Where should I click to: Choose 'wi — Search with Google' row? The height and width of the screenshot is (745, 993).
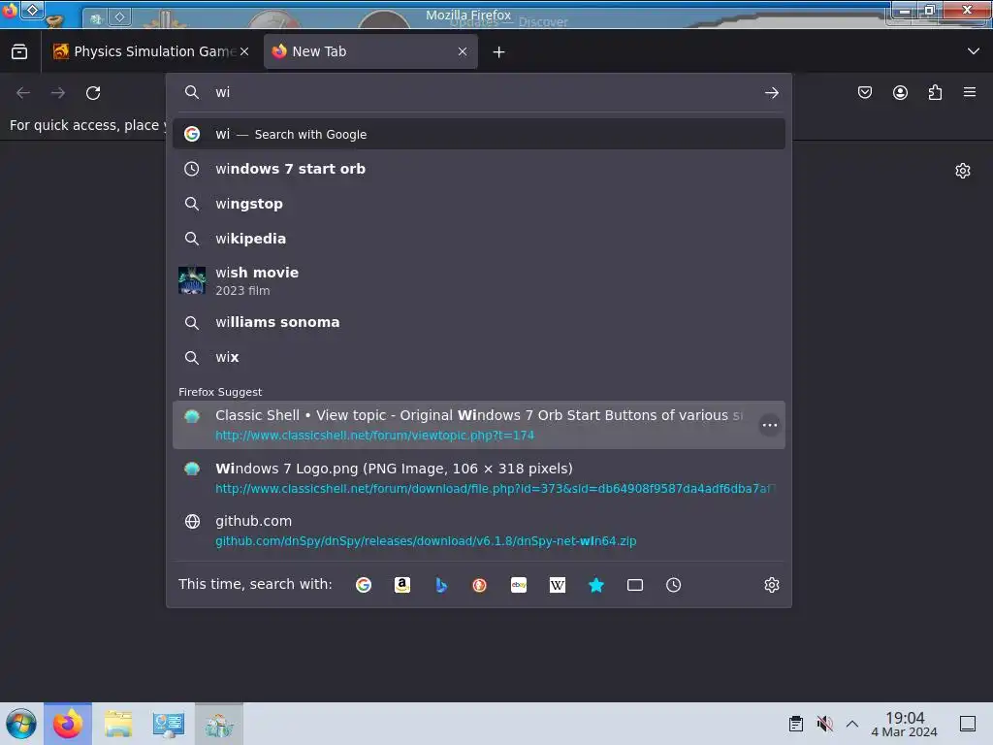click(x=479, y=134)
